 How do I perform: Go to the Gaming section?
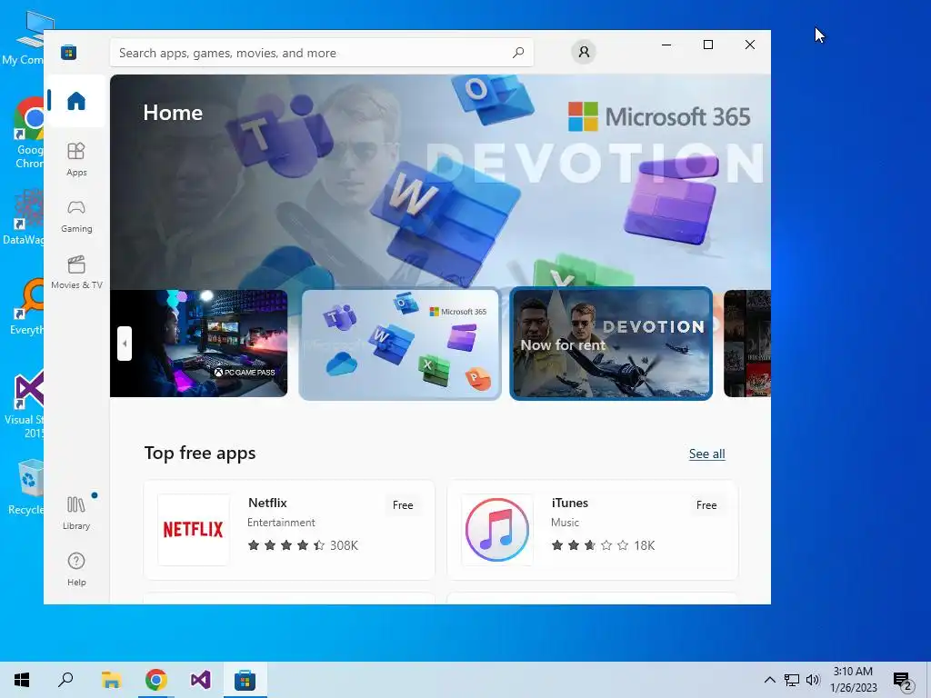click(x=76, y=216)
